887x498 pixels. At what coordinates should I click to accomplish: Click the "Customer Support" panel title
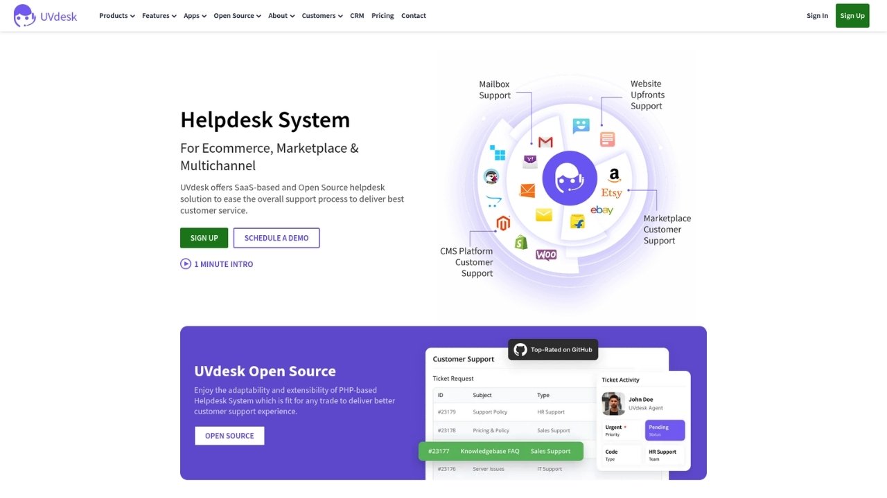464,359
